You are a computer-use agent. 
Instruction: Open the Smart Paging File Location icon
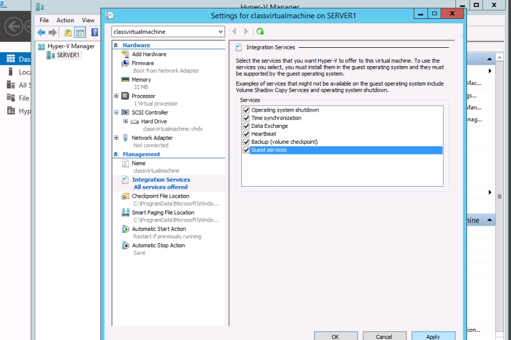click(x=126, y=213)
